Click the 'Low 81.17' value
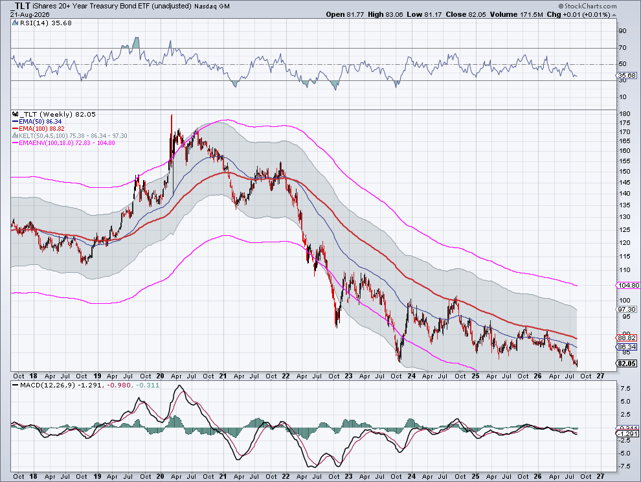Screen dimensions: 641x482 424,14
